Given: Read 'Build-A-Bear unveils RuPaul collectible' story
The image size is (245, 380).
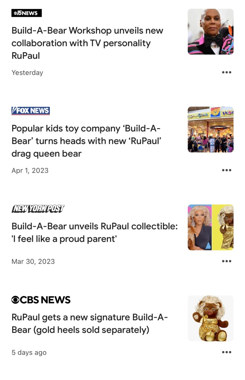Looking at the screenshot, I should coord(94,232).
